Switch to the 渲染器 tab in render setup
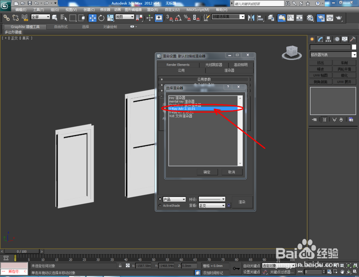The image size is (359, 277). click(229, 70)
